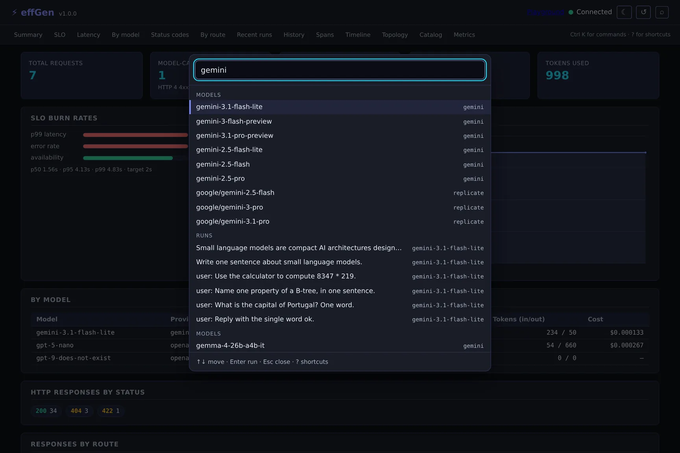Click the gpt-5-nano table row

110,345
